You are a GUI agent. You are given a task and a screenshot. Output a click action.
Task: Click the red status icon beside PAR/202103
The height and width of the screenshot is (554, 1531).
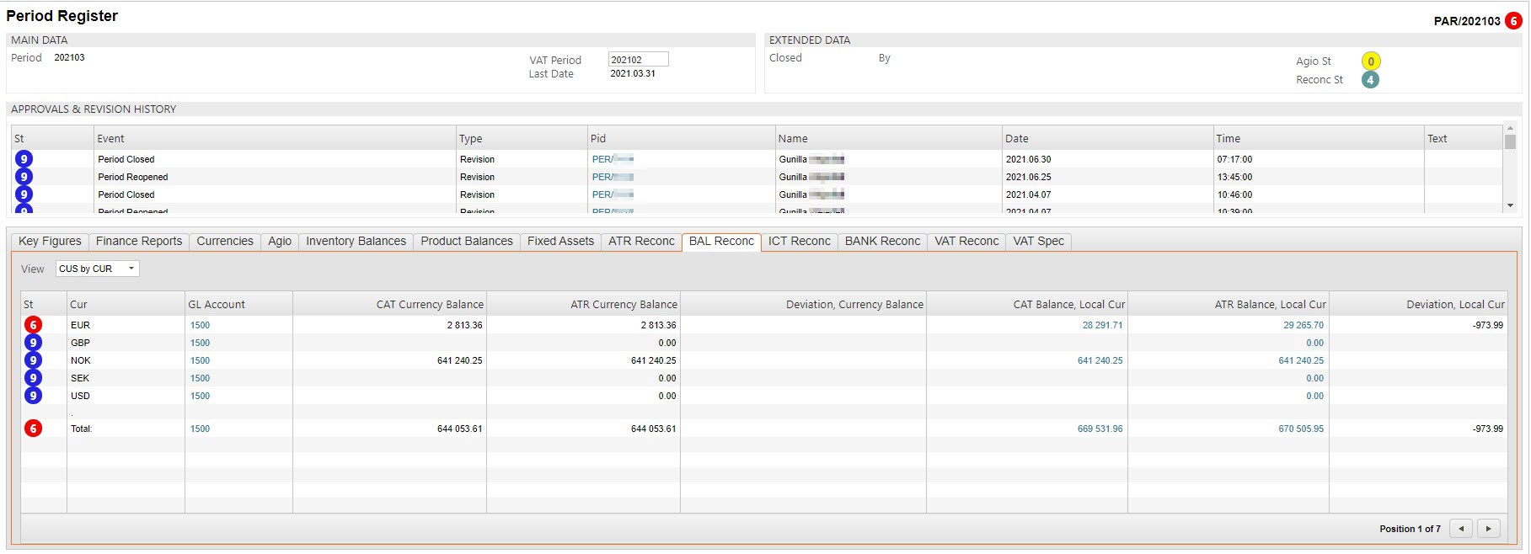click(x=1513, y=21)
